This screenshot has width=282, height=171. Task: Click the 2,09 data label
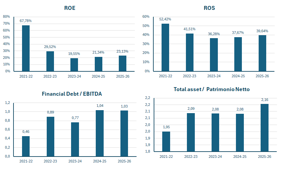coord(191,109)
